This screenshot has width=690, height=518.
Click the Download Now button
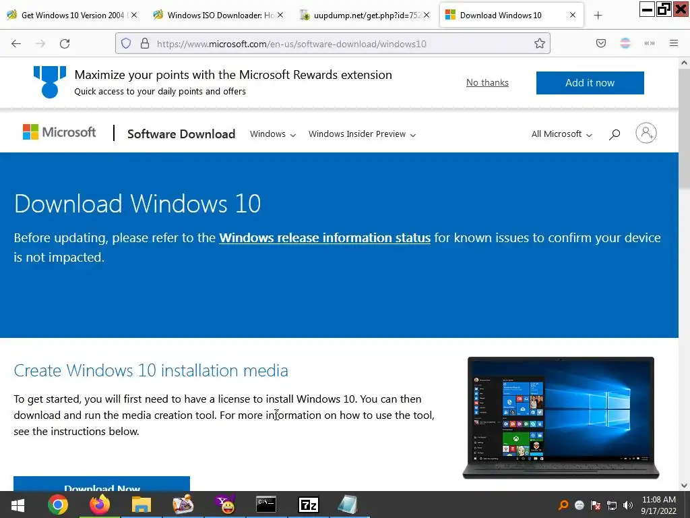pyautogui.click(x=102, y=484)
